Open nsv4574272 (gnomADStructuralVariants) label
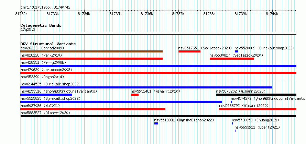The image size is (306, 144). coord(268,98)
